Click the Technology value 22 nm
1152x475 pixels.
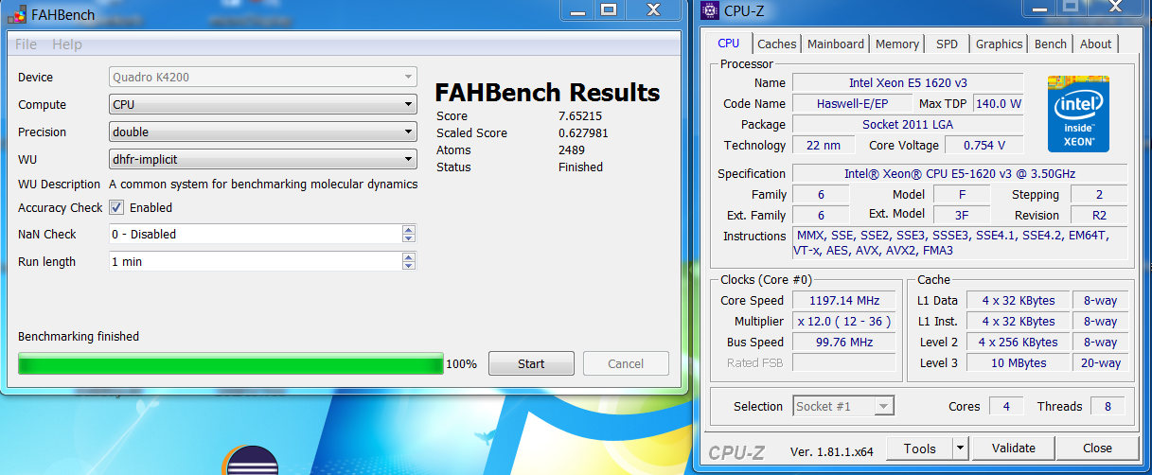(x=824, y=146)
